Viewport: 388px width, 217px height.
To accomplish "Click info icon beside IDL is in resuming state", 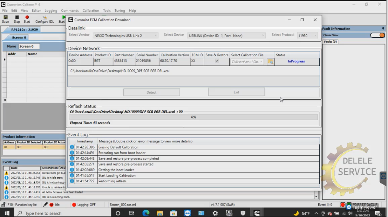I will 6,197.
